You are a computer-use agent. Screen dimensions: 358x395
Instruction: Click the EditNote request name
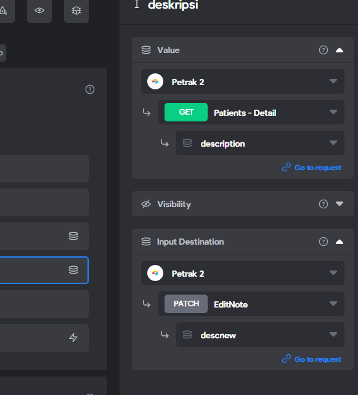coord(230,304)
